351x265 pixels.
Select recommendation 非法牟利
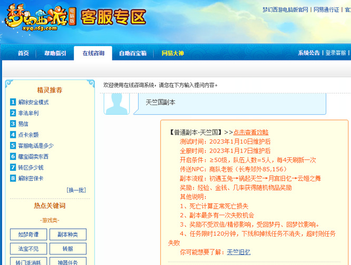[x=28, y=113]
